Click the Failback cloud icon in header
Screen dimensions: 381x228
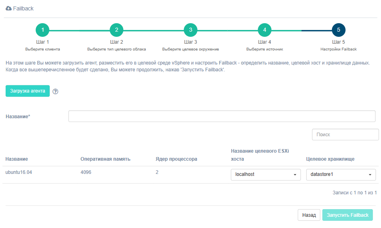[8, 8]
